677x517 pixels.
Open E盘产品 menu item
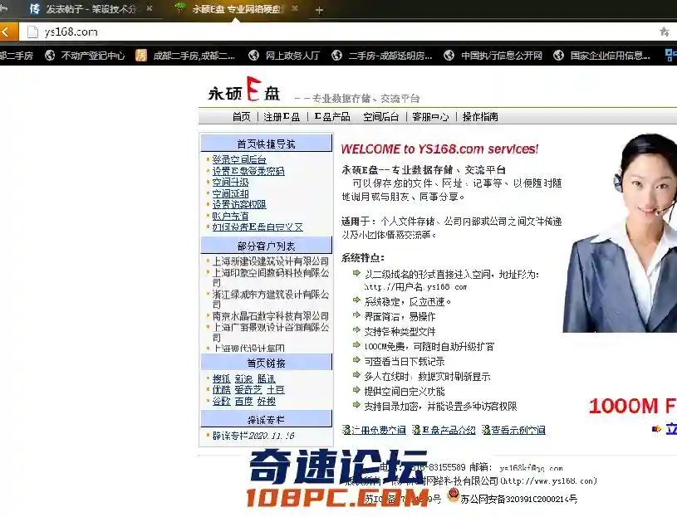pos(332,117)
